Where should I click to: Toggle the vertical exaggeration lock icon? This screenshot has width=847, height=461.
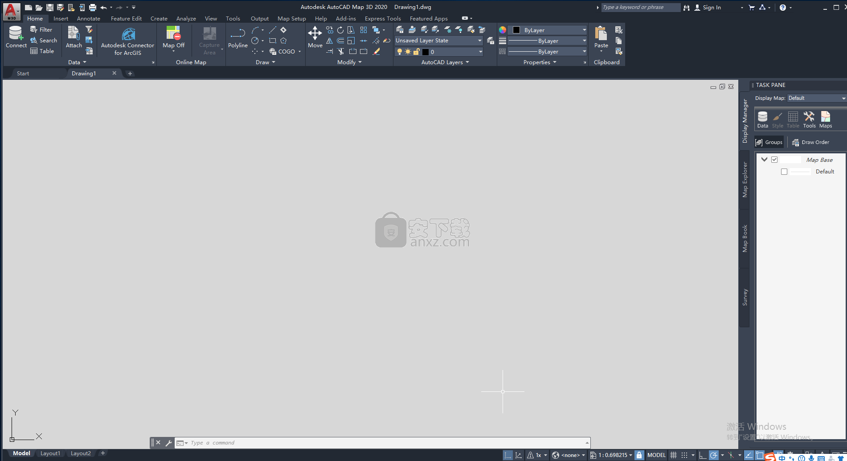point(639,455)
